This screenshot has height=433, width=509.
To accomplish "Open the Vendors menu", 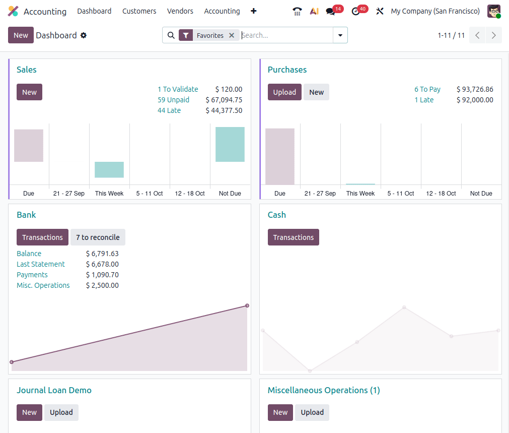I will 180,11.
